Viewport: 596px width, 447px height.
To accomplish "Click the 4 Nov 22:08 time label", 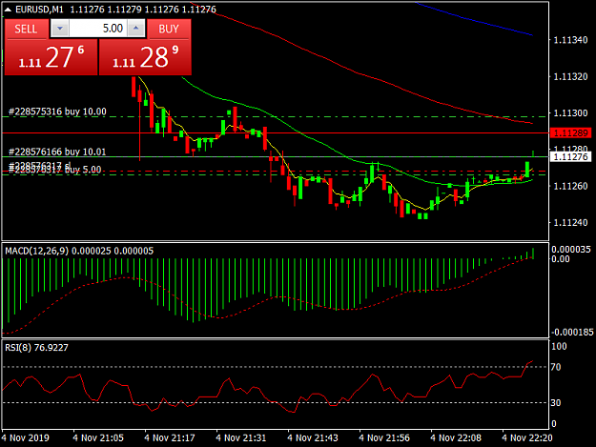I will [x=456, y=437].
